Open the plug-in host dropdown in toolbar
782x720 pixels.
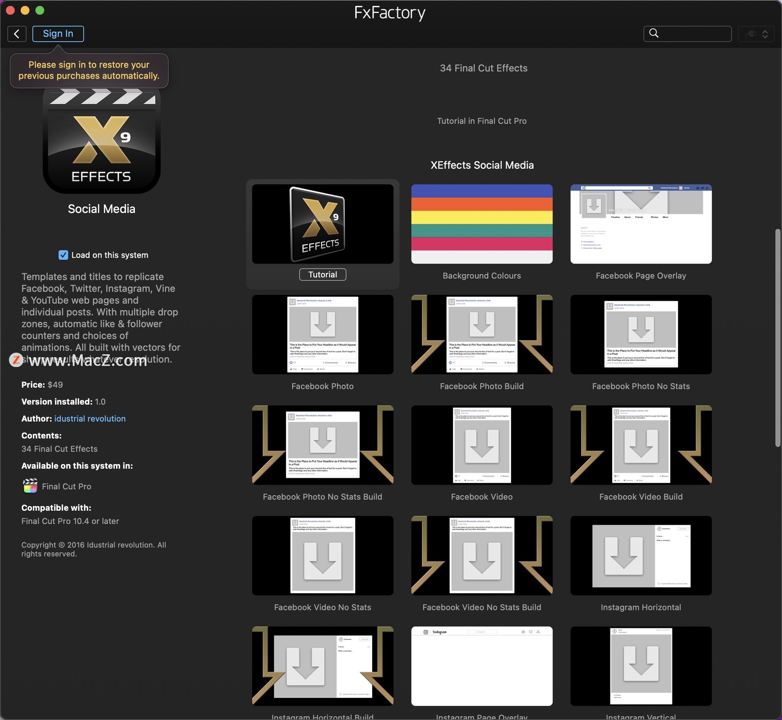756,34
